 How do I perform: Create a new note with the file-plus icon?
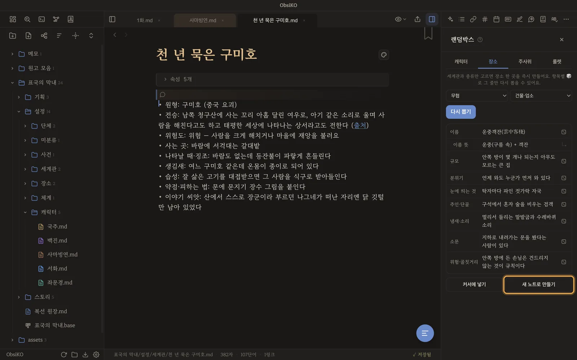pos(28,36)
